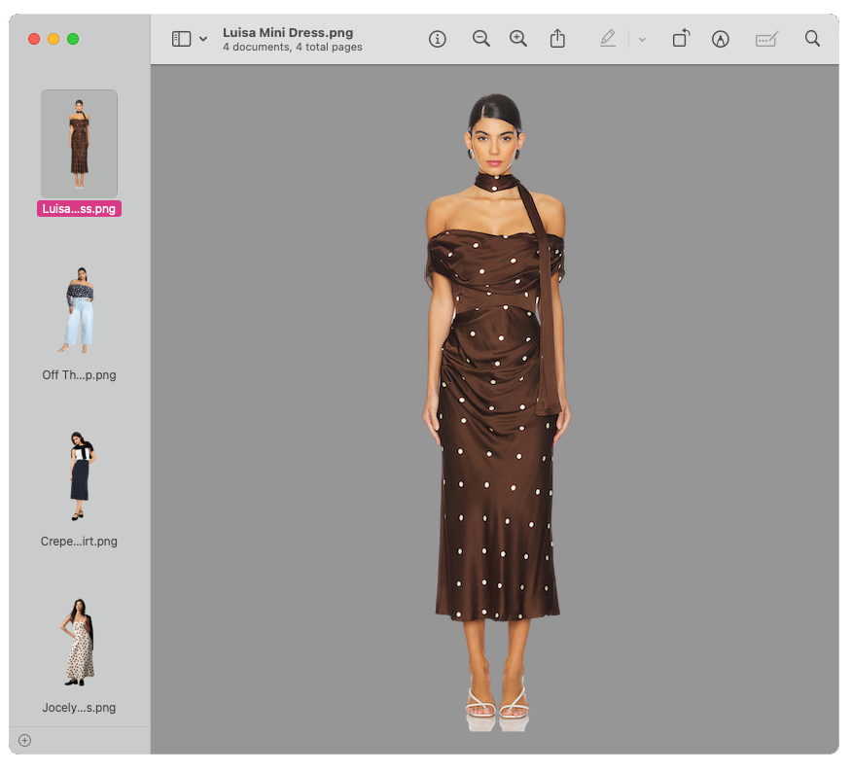The image size is (851, 772).
Task: Click the green full screen button
Action: pos(73,39)
